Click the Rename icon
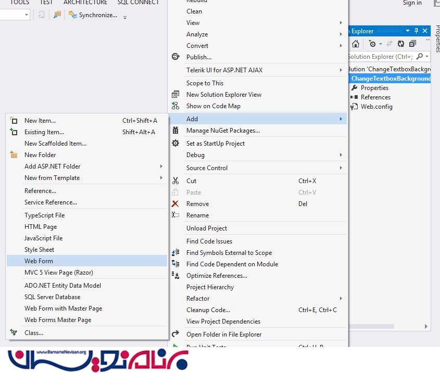 click(175, 215)
